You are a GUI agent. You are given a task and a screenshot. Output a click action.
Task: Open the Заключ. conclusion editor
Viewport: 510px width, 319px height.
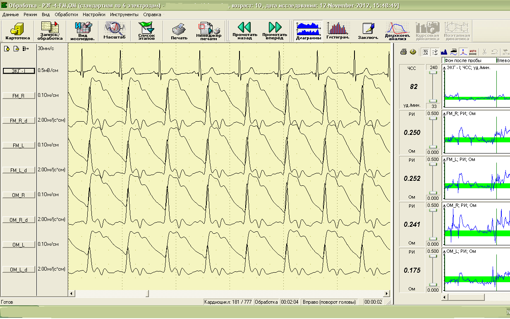(x=368, y=31)
